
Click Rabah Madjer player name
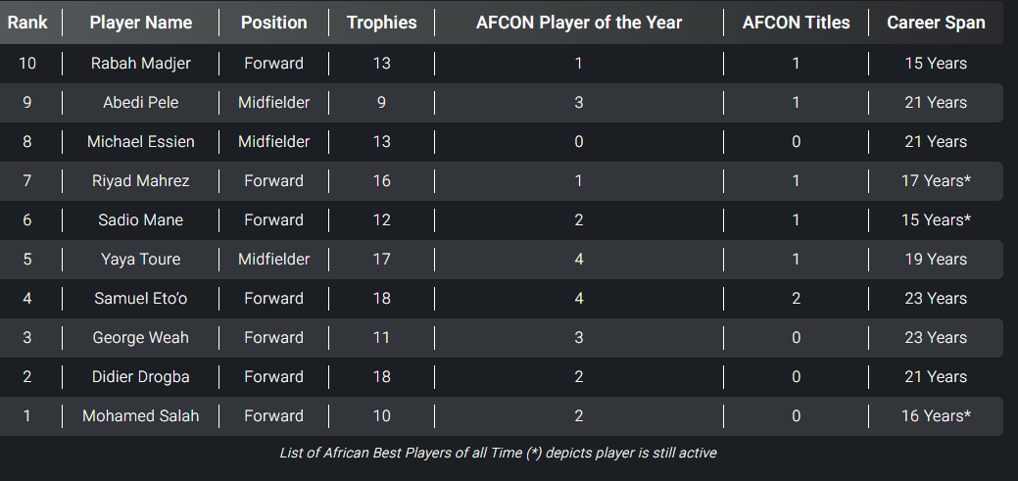click(140, 64)
